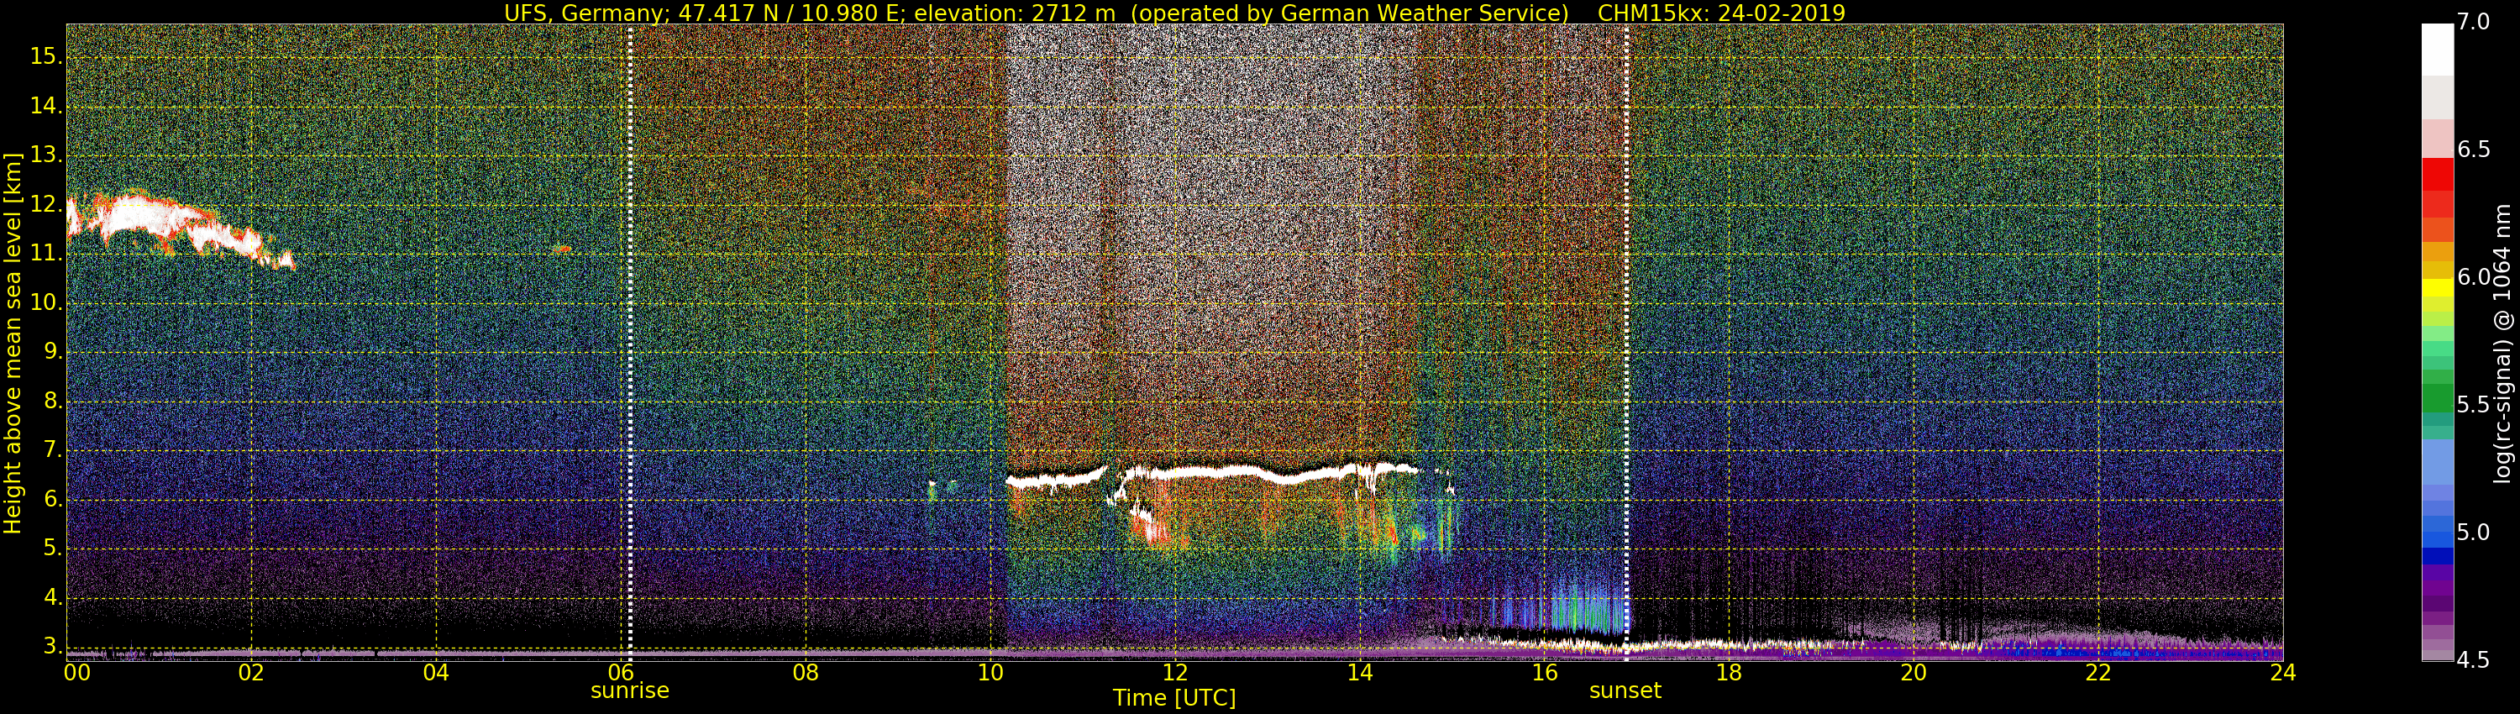The height and width of the screenshot is (714, 2520).
Task: Click the "sunset" label below the time axis
Action: tap(1625, 690)
